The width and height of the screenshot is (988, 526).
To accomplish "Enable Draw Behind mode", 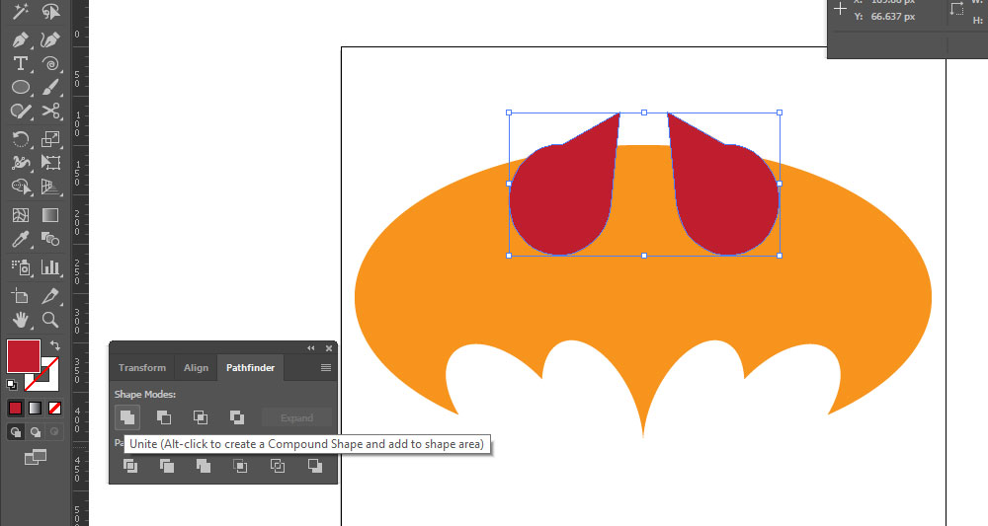I will [x=36, y=431].
